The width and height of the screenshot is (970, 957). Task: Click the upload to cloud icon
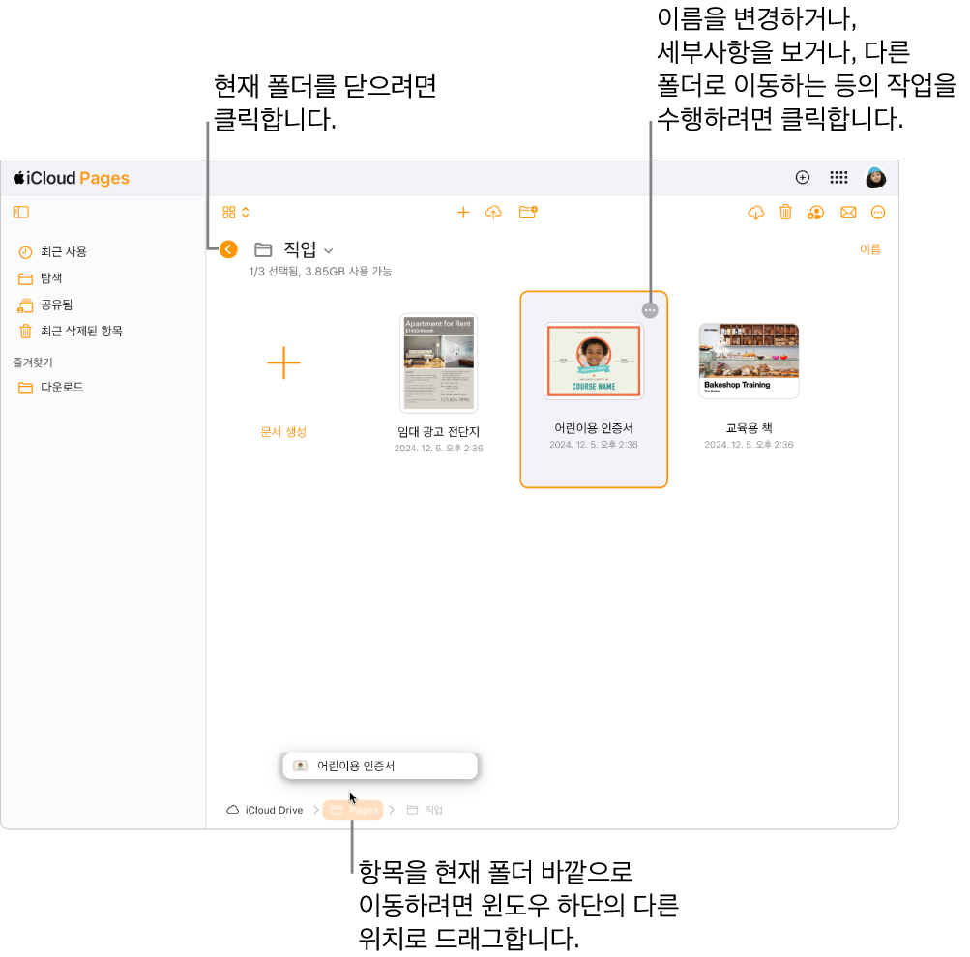493,213
